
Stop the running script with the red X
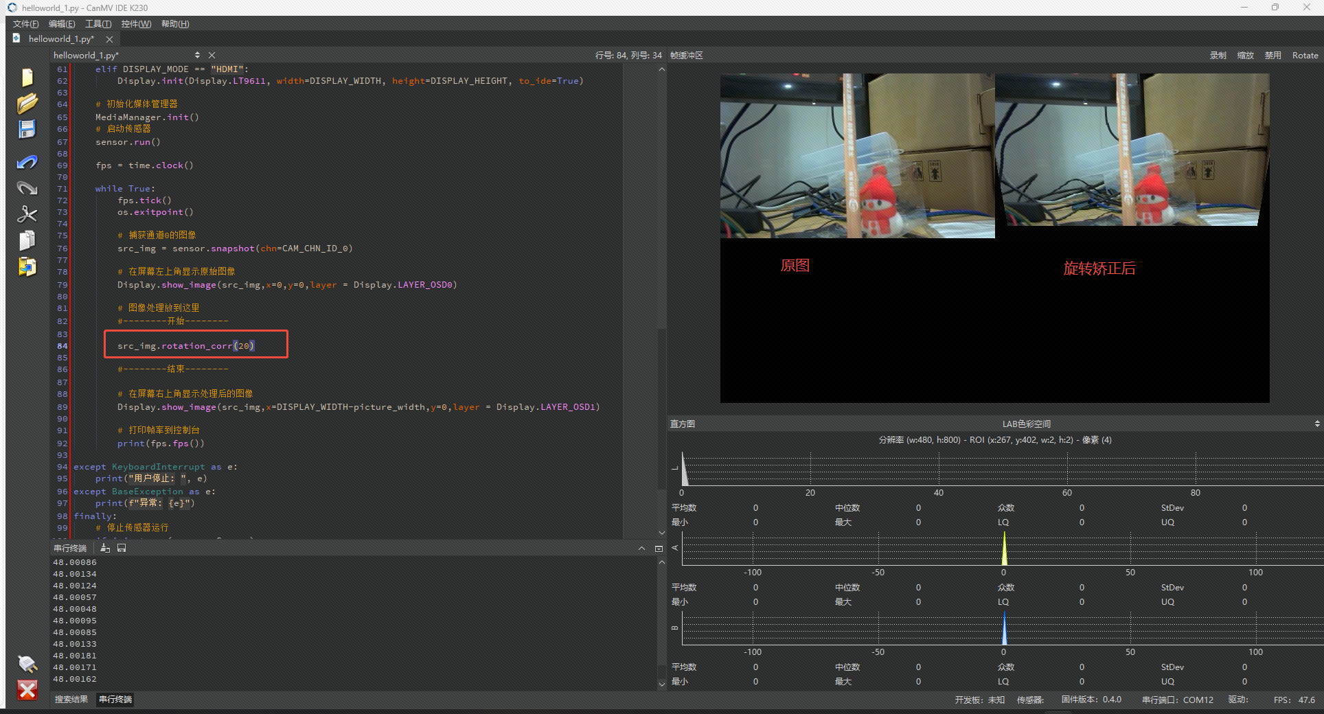pyautogui.click(x=27, y=690)
